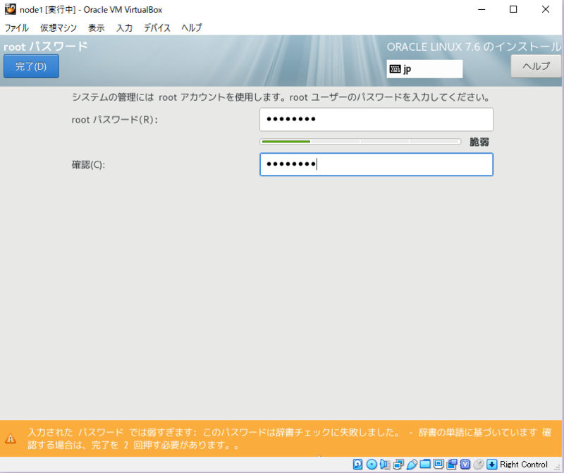Click the root account instruction text
The height and width of the screenshot is (473, 564).
point(281,97)
